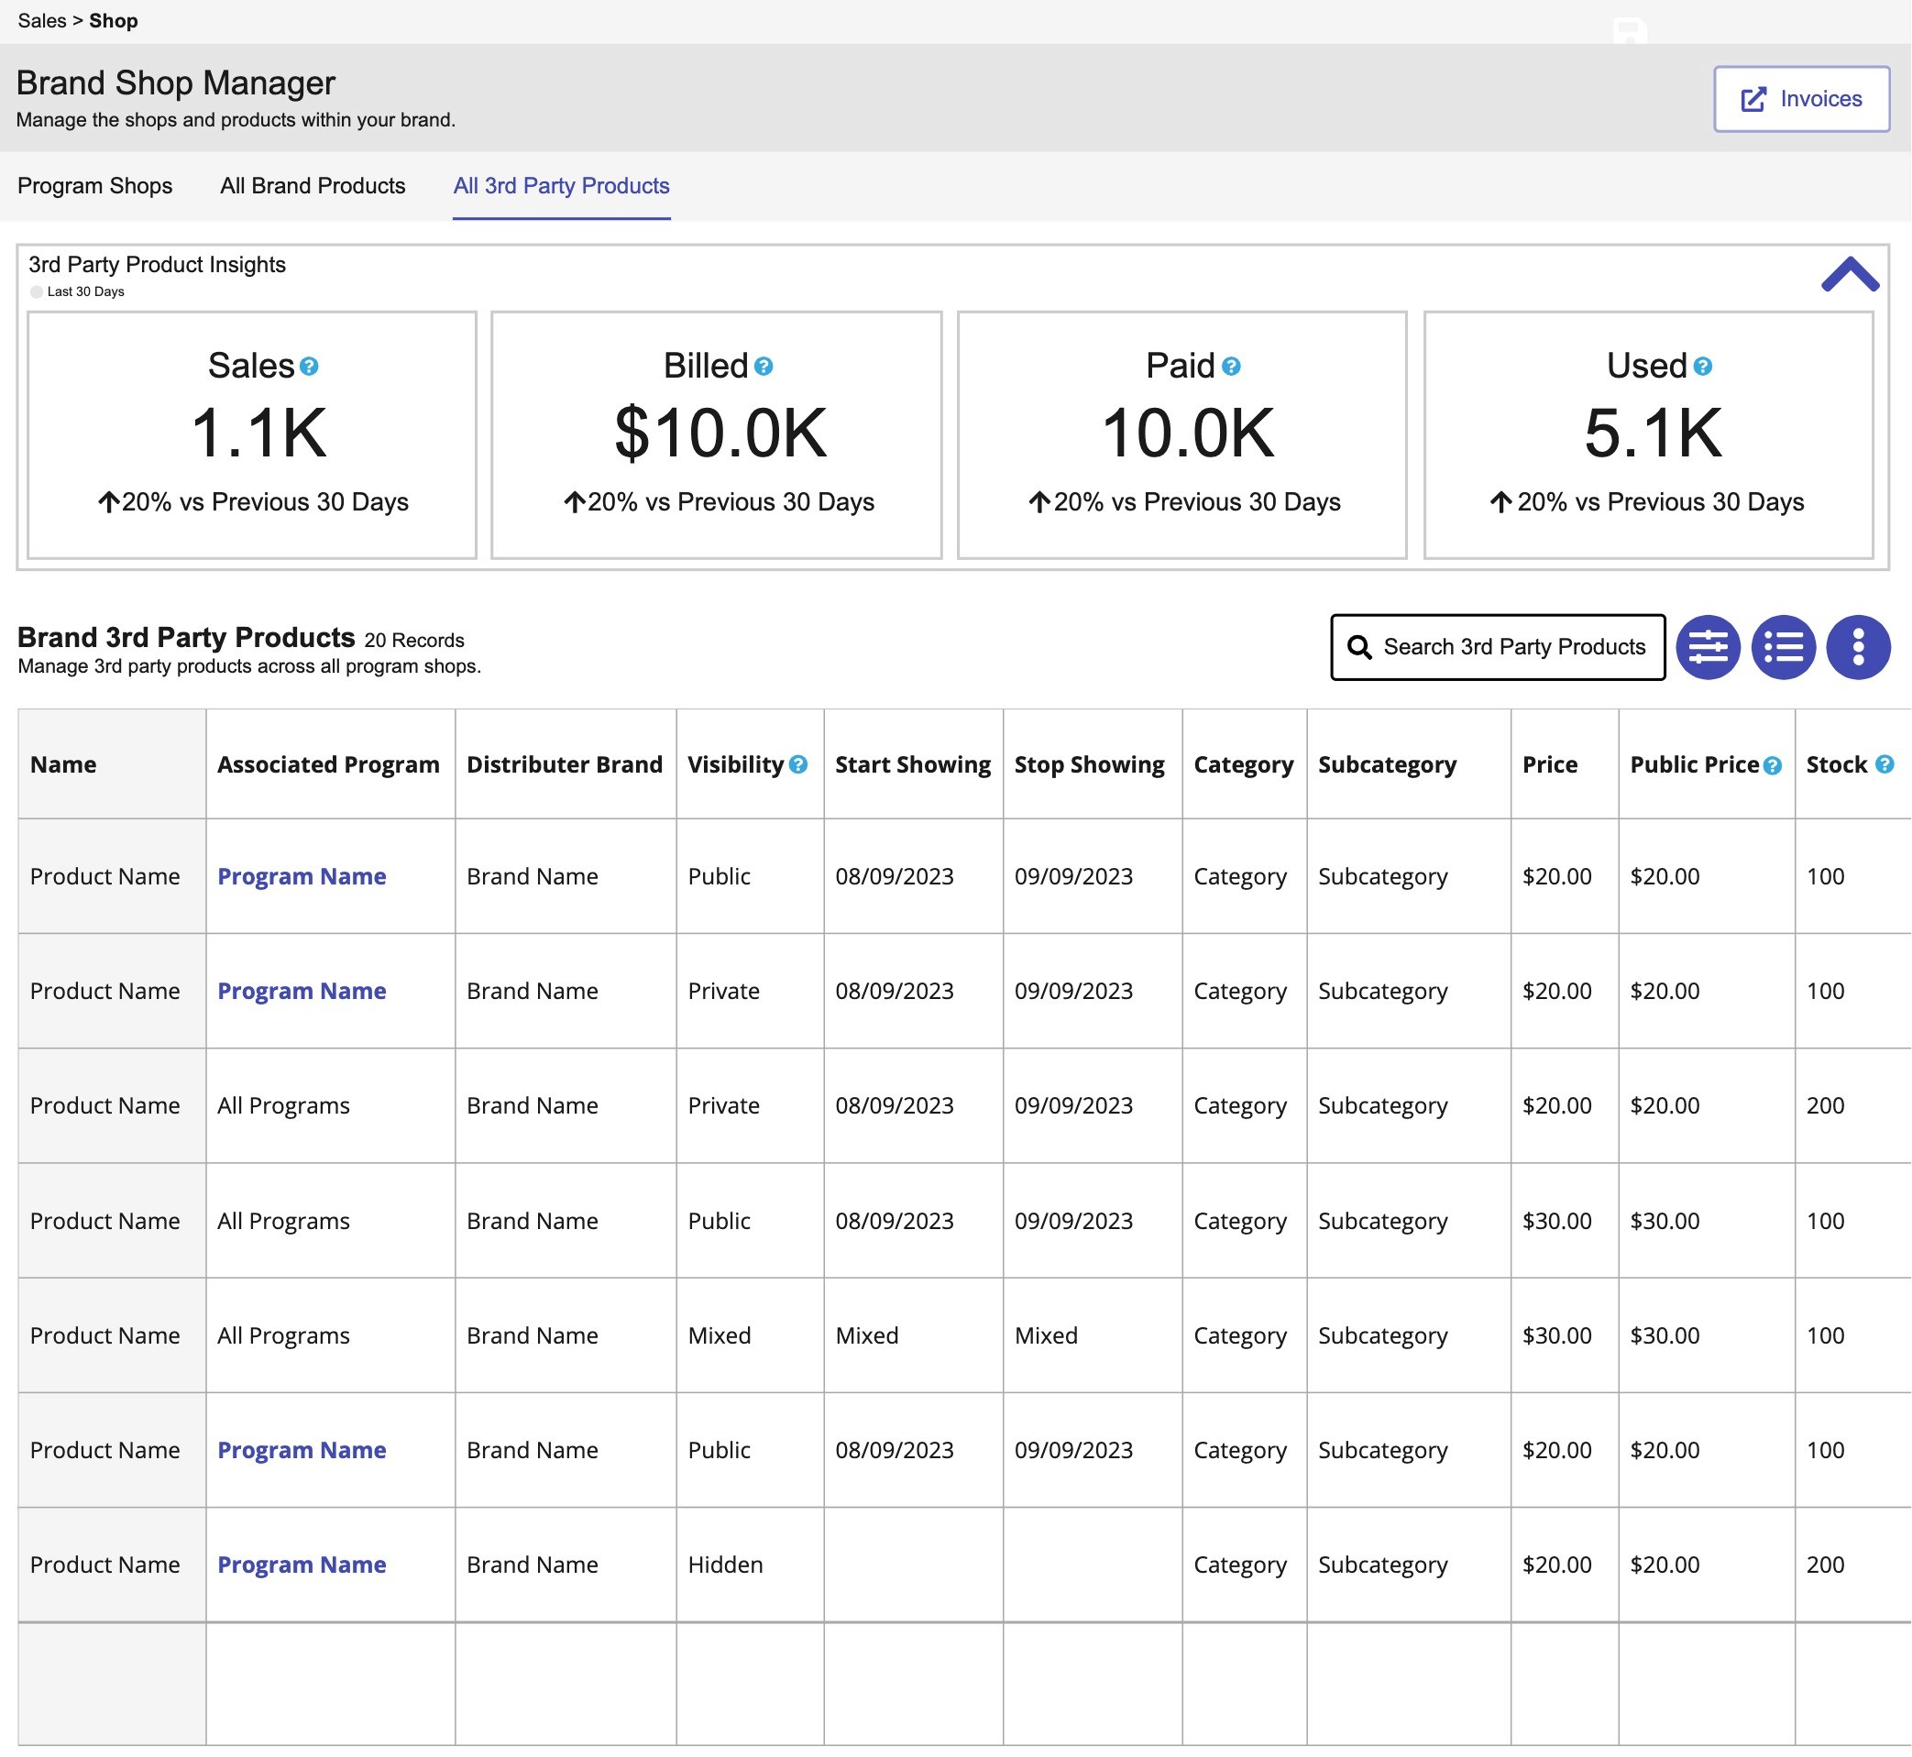Open the list view options icon
Image resolution: width=1912 pixels, height=1757 pixels.
pyautogui.click(x=1783, y=647)
